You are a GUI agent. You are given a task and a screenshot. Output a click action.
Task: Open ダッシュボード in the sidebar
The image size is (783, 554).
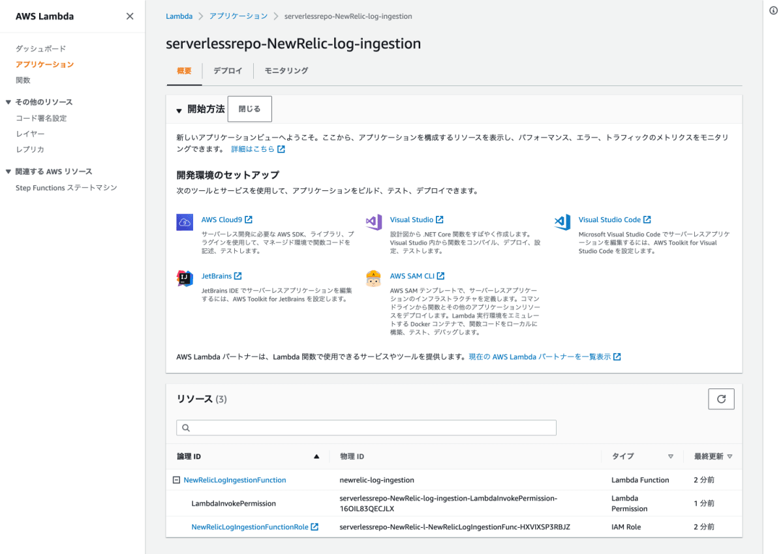[x=40, y=49]
